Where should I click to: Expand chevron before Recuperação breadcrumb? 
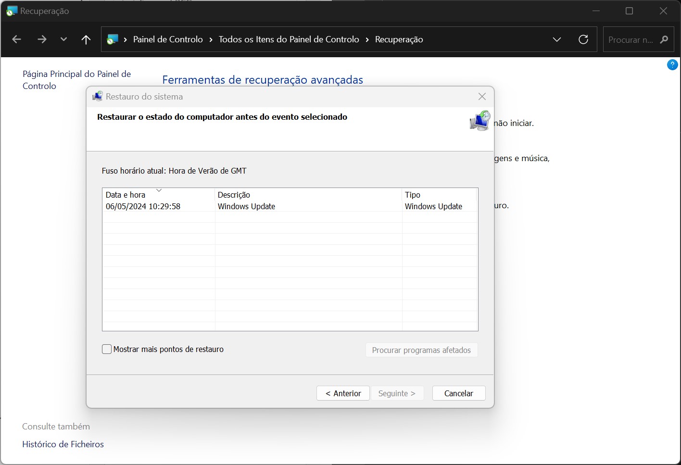367,39
